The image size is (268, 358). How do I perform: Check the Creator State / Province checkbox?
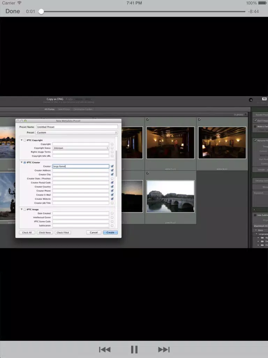[x=112, y=179]
